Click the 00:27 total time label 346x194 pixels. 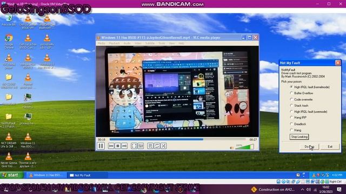pyautogui.click(x=253, y=140)
